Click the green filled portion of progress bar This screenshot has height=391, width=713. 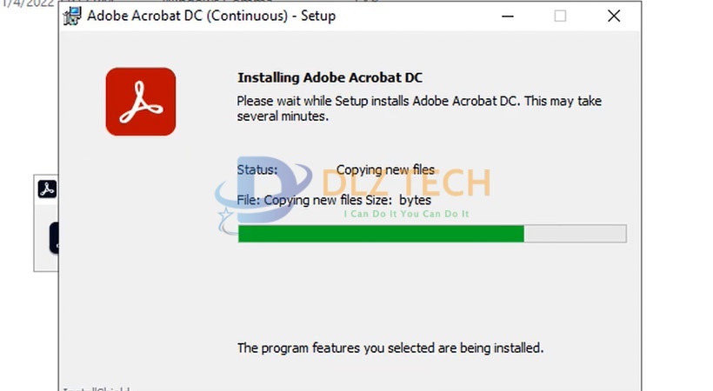(381, 234)
